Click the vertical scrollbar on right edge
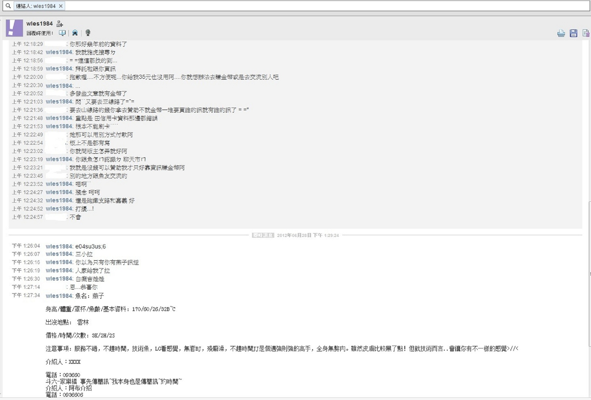Viewport: 591px width, 400px height. [589, 273]
